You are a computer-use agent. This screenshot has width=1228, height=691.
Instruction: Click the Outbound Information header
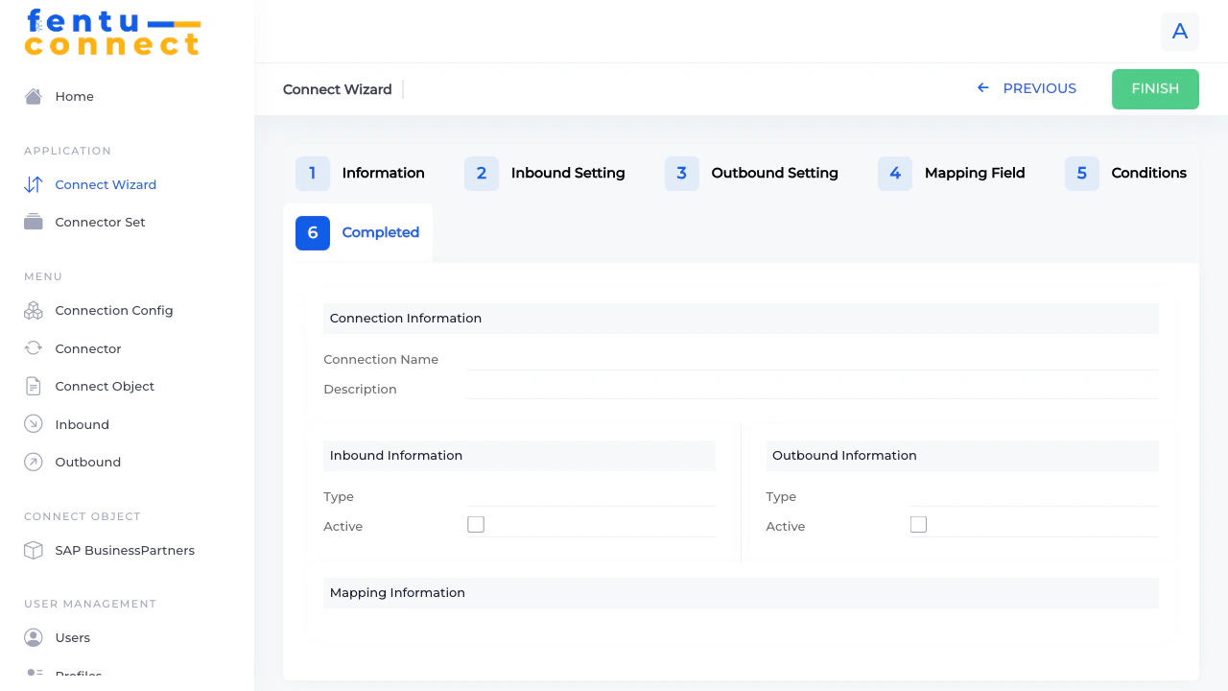pos(962,456)
